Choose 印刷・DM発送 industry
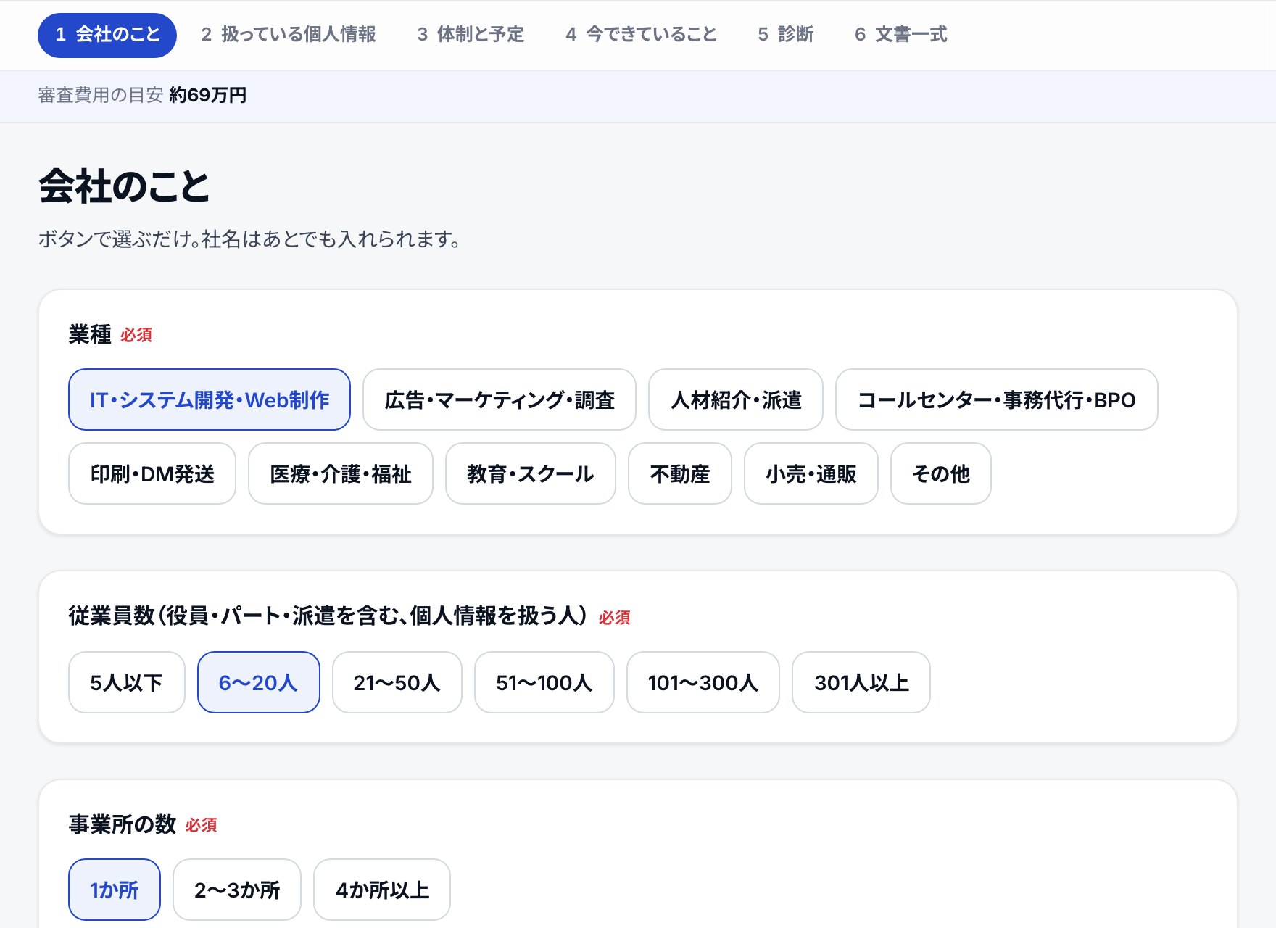Screen dimensions: 1276x928 [x=152, y=473]
